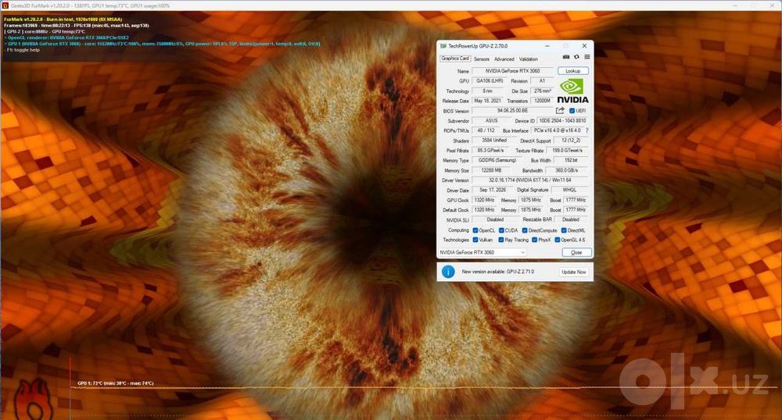Click the Name field NVIDIA GeForce RTX 3060
The width and height of the screenshot is (782, 420).
click(513, 71)
